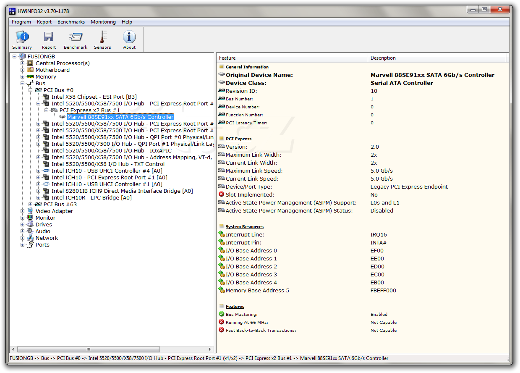Collapse the PCI Bus #0 node

[31, 90]
